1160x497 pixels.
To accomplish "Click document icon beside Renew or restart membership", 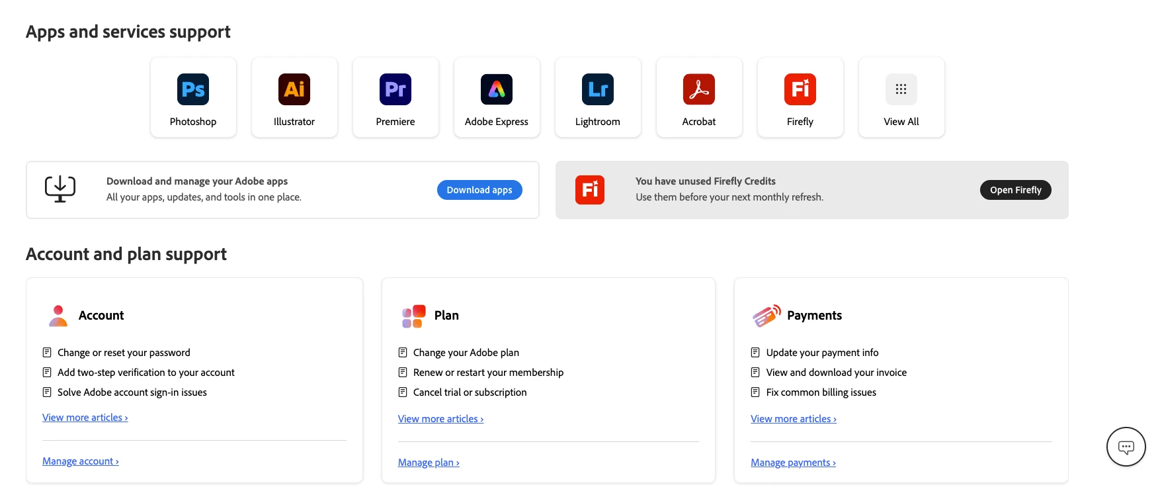I will click(x=403, y=373).
